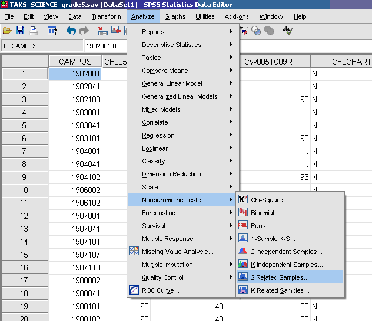This screenshot has width=372, height=321.
Task: Click the Undo arrow in the toolbar
Action: [71, 31]
